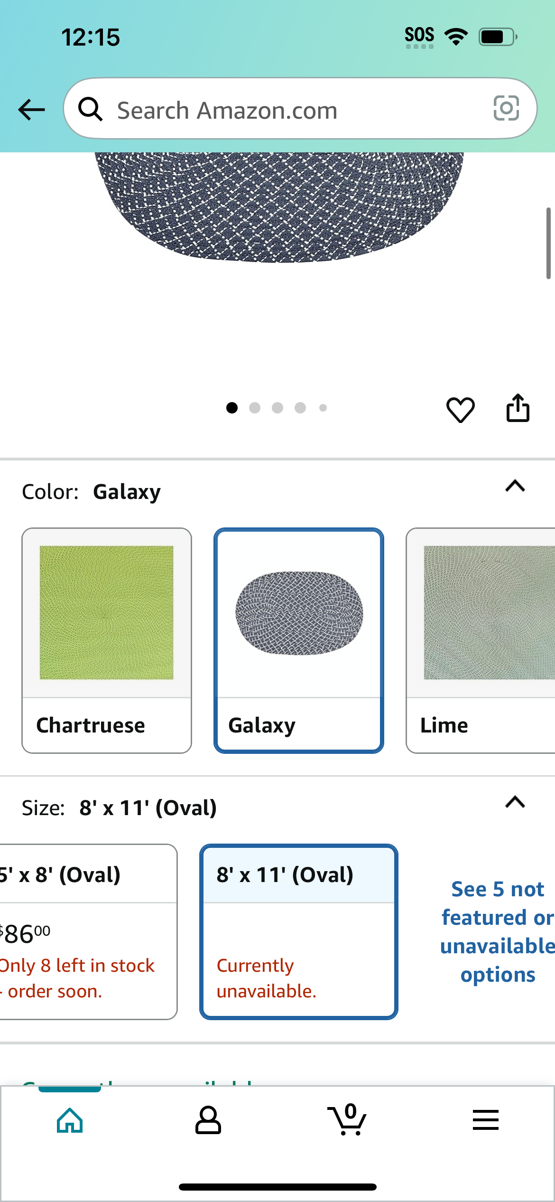Open shopping cart icon
Viewport: 555px width, 1202px height.
point(347,1119)
